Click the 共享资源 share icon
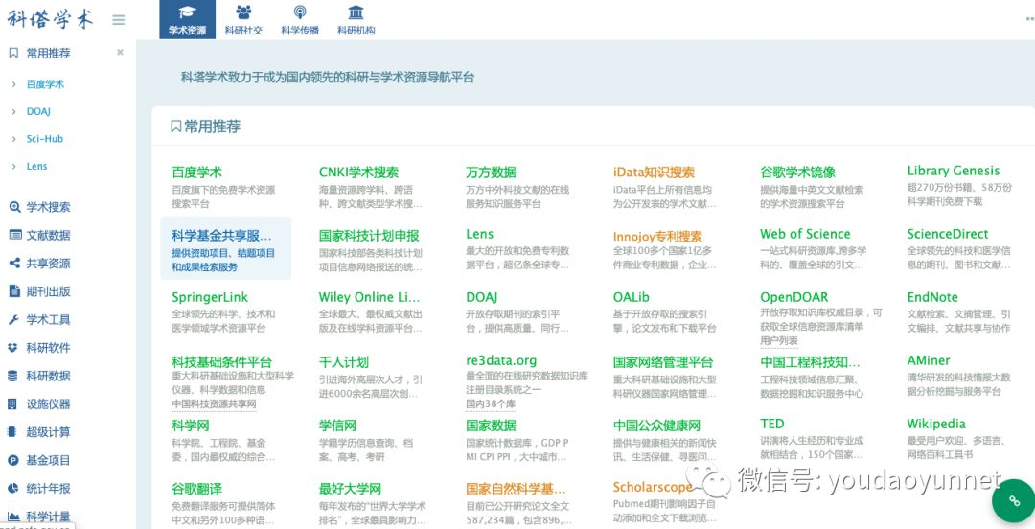This screenshot has height=529, width=1035. pos(13,263)
